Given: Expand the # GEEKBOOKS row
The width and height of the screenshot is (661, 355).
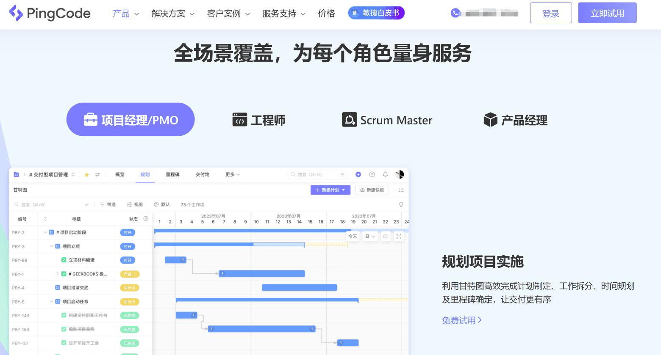Looking at the screenshot, I should pyautogui.click(x=58, y=274).
